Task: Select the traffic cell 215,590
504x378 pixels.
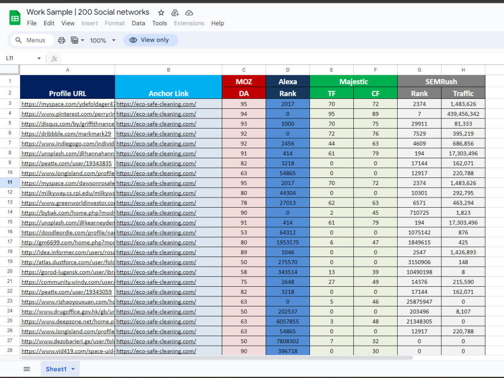Action: pos(463,282)
